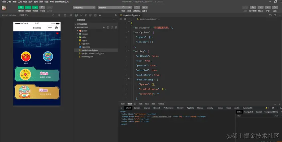Open the 微信开发者工具 menu
The image size is (282, 142).
[62, 2]
